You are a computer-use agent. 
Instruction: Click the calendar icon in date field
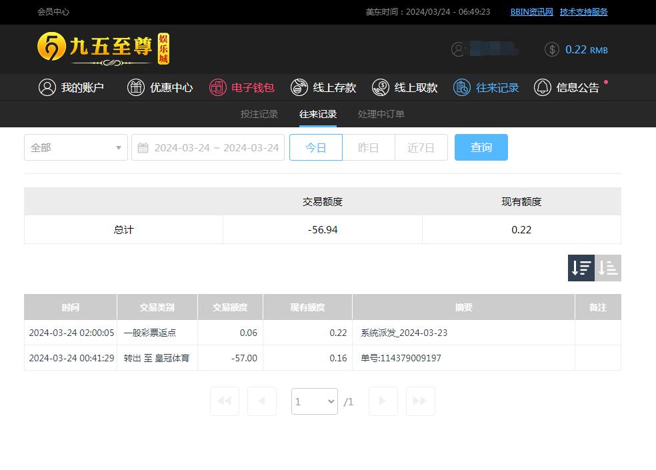[143, 148]
